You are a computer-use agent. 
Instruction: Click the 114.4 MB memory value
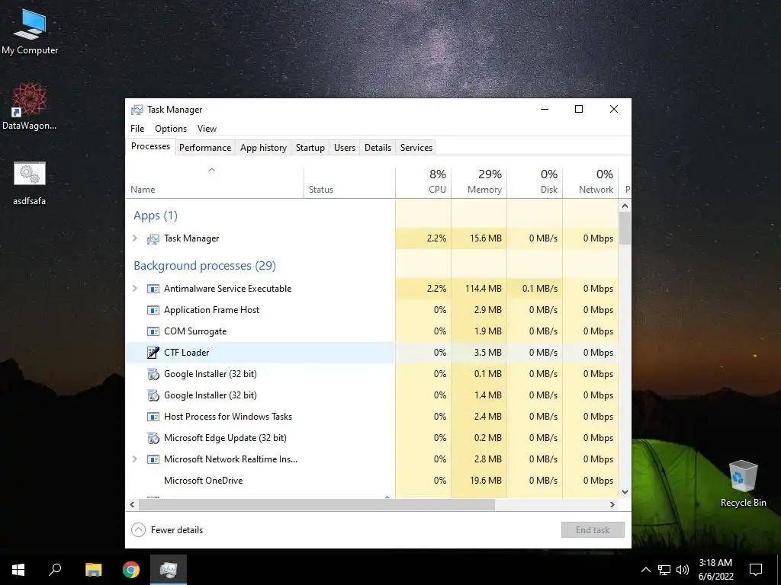tap(483, 289)
